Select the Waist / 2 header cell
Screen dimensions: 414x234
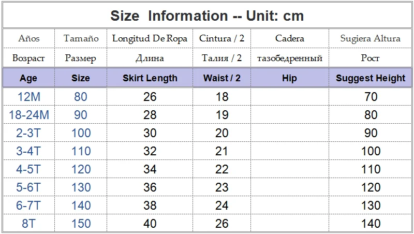pyautogui.click(x=221, y=78)
